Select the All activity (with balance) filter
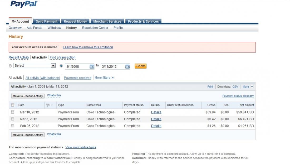The image size is (290, 165). point(43,78)
